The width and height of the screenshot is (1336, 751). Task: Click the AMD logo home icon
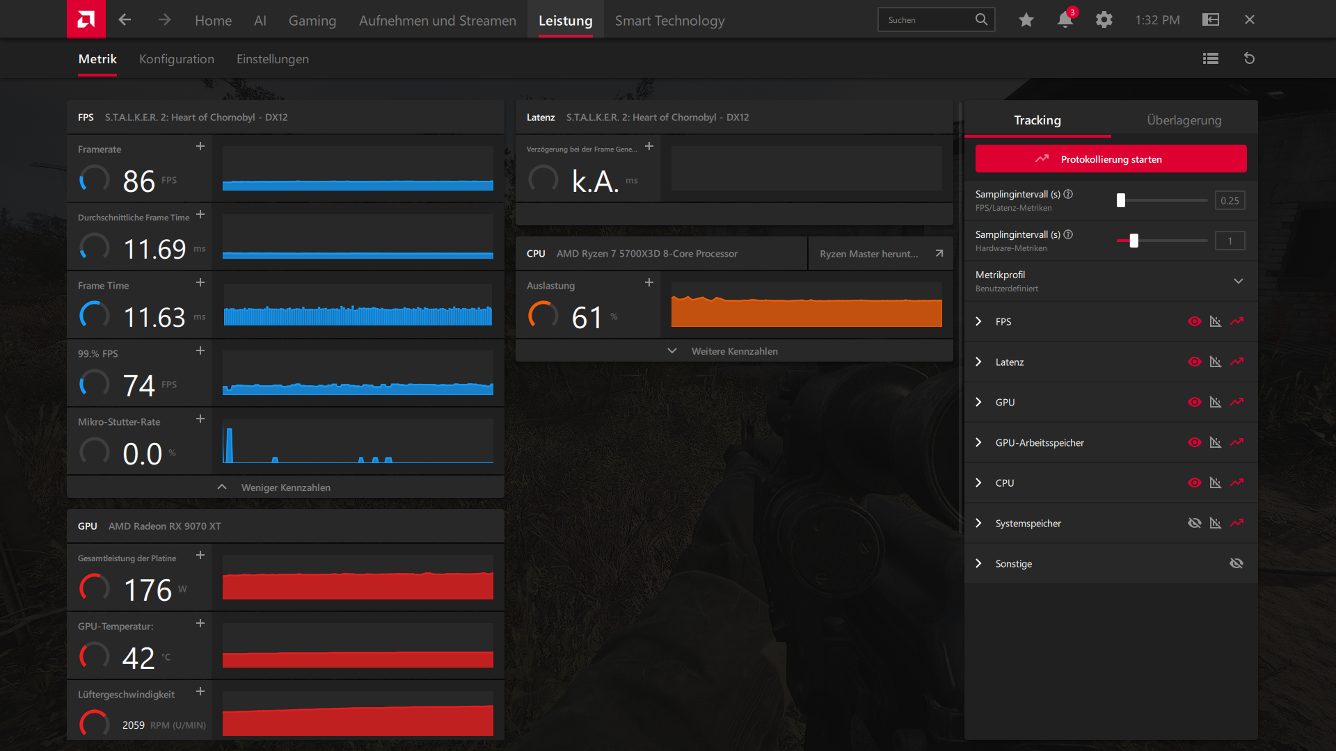86,19
